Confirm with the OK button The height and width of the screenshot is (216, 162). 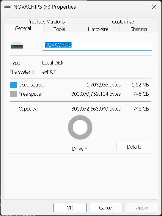(70, 207)
